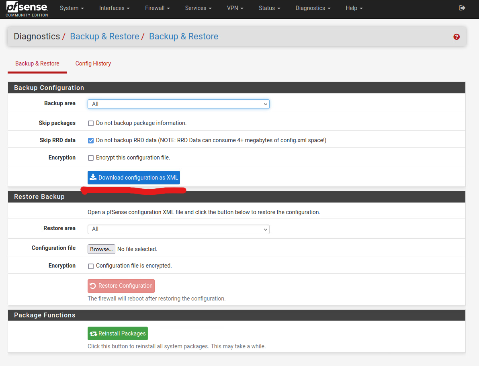Uncheck Do not backup RRD data
Screen dimensions: 479x366
(x=91, y=141)
